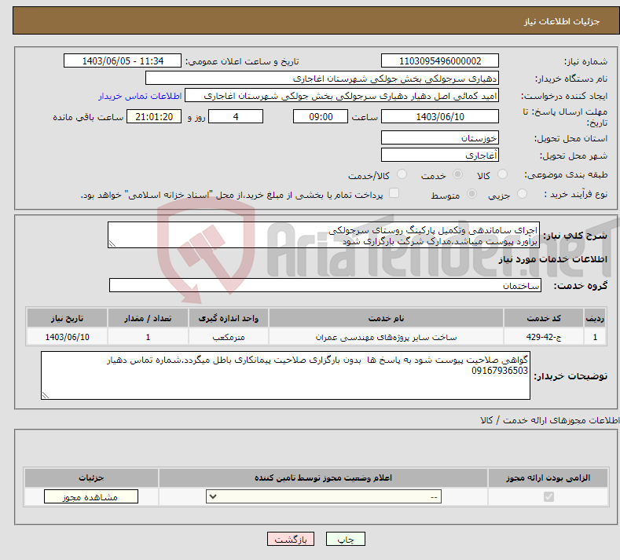Click the deadline date field 1403/06/10
The height and width of the screenshot is (560, 620).
click(x=440, y=116)
